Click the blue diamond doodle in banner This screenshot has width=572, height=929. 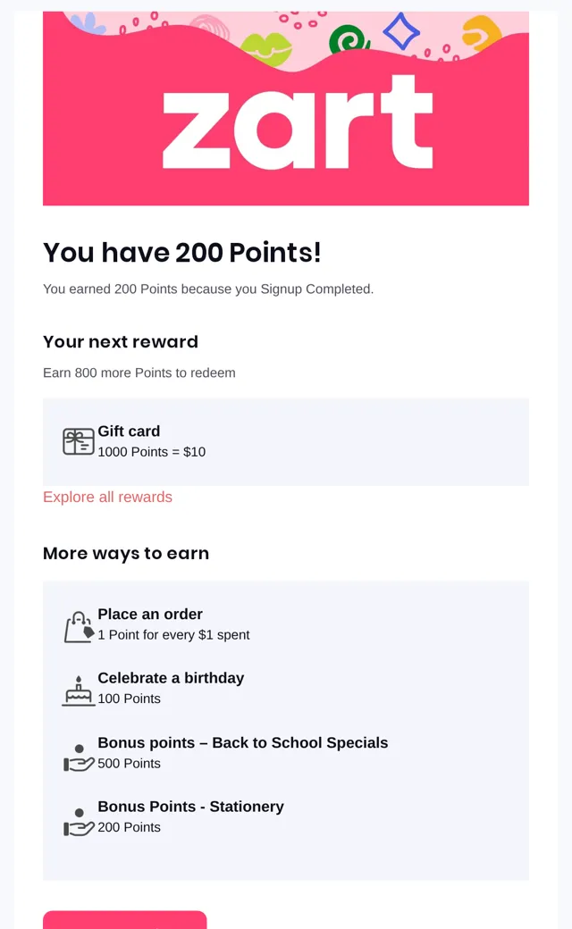[x=401, y=30]
